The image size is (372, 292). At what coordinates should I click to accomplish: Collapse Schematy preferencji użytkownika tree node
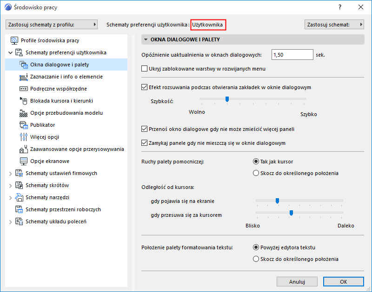[10, 52]
